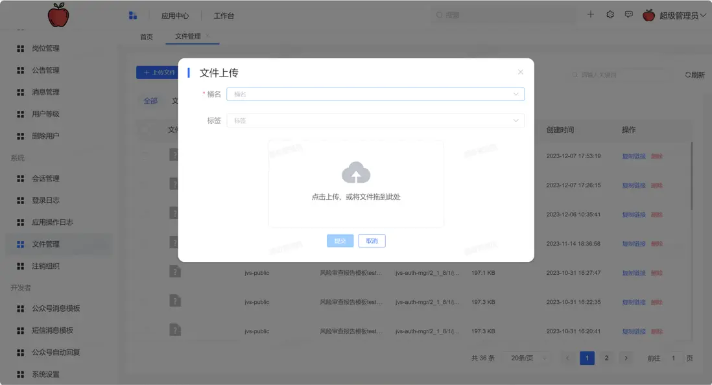Open the settings gear icon
The width and height of the screenshot is (712, 385).
[610, 14]
